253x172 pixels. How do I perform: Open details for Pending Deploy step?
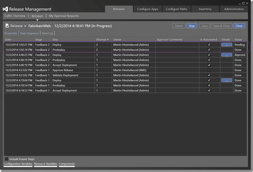click(x=227, y=45)
